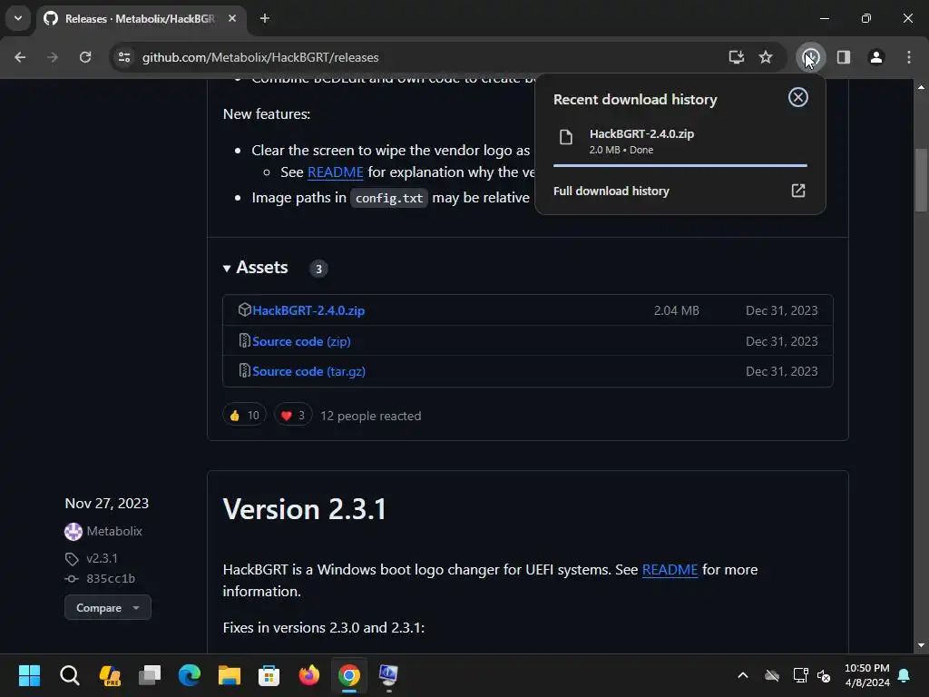Screen dimensions: 929x697
Task: Click scrollbar up arrow
Action: pos(921,86)
